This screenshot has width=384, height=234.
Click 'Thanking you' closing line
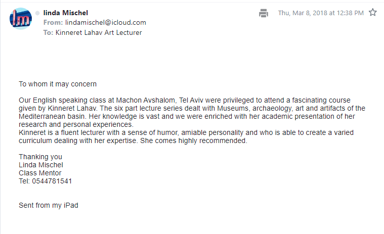pos(40,157)
